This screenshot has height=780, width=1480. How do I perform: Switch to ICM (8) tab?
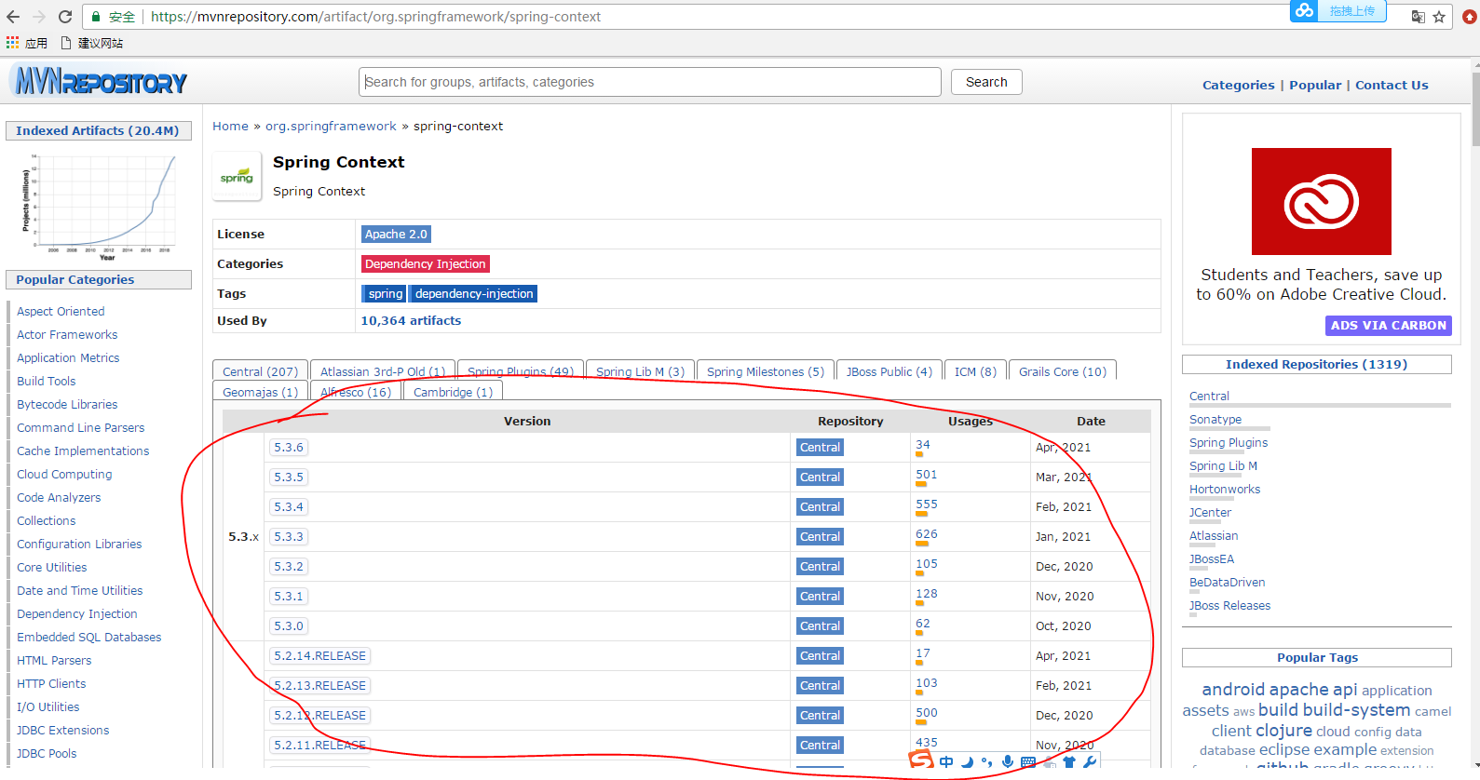(x=975, y=370)
